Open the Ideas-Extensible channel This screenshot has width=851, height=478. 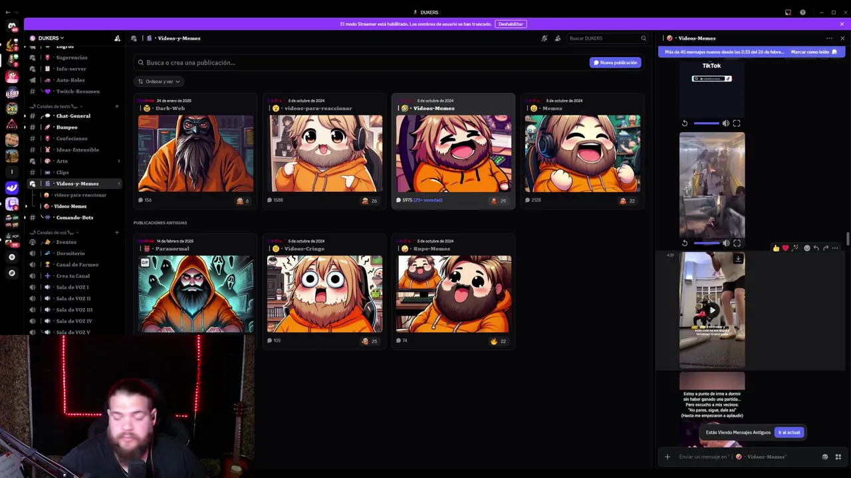pos(74,150)
